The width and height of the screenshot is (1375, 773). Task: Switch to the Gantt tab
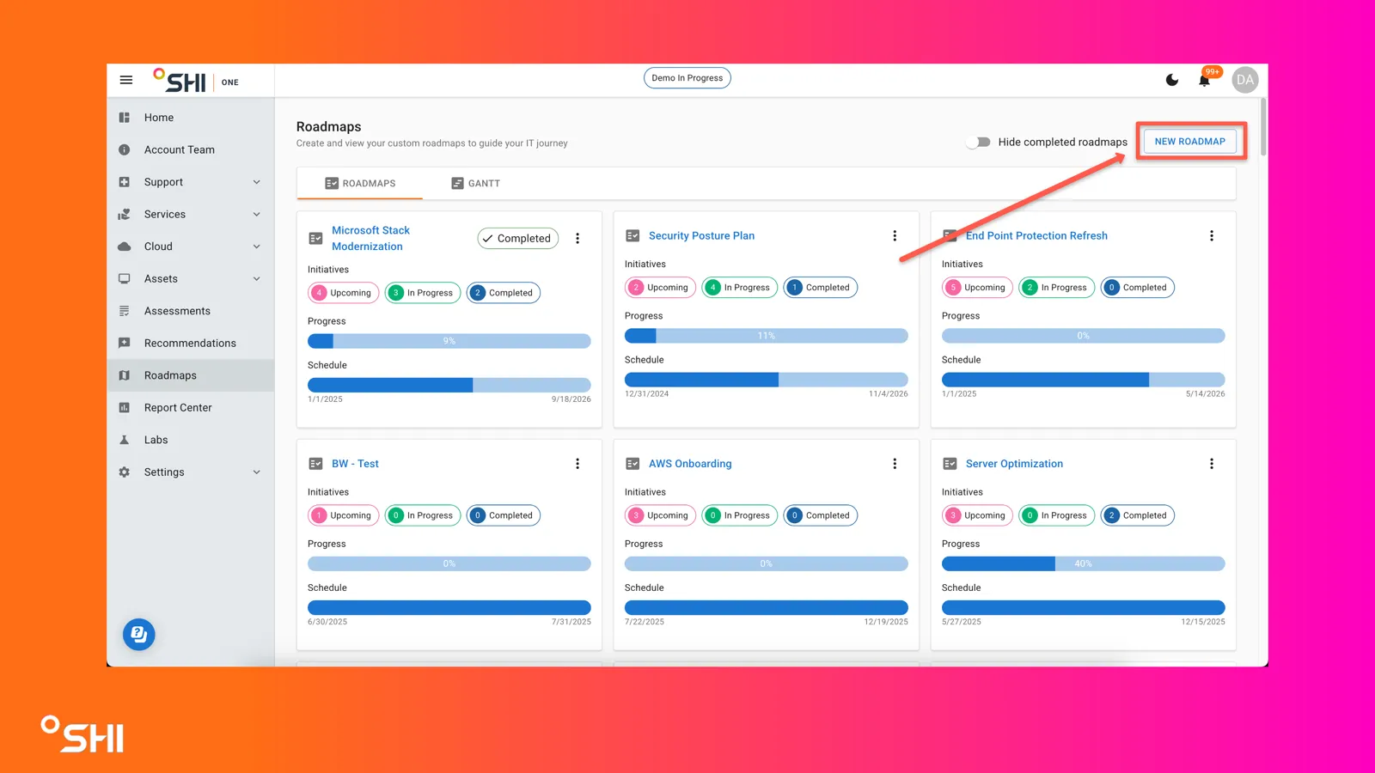click(476, 183)
